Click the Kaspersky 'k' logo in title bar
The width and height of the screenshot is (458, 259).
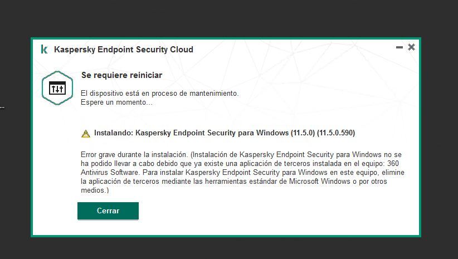point(44,49)
